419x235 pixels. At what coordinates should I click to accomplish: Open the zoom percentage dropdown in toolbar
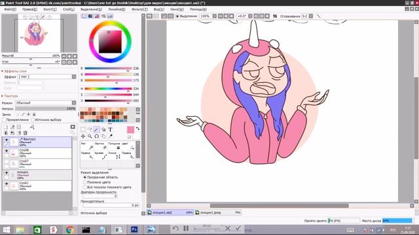pyautogui.click(x=214, y=16)
